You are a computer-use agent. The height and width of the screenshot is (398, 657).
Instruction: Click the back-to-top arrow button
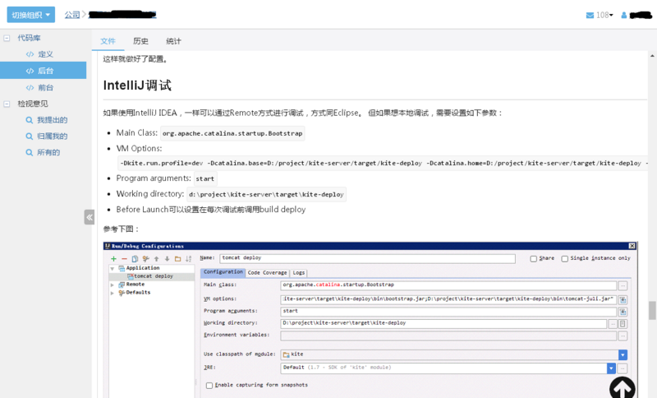pos(623,388)
